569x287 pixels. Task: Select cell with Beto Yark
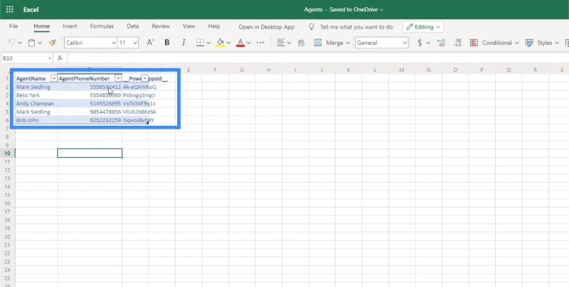36,95
